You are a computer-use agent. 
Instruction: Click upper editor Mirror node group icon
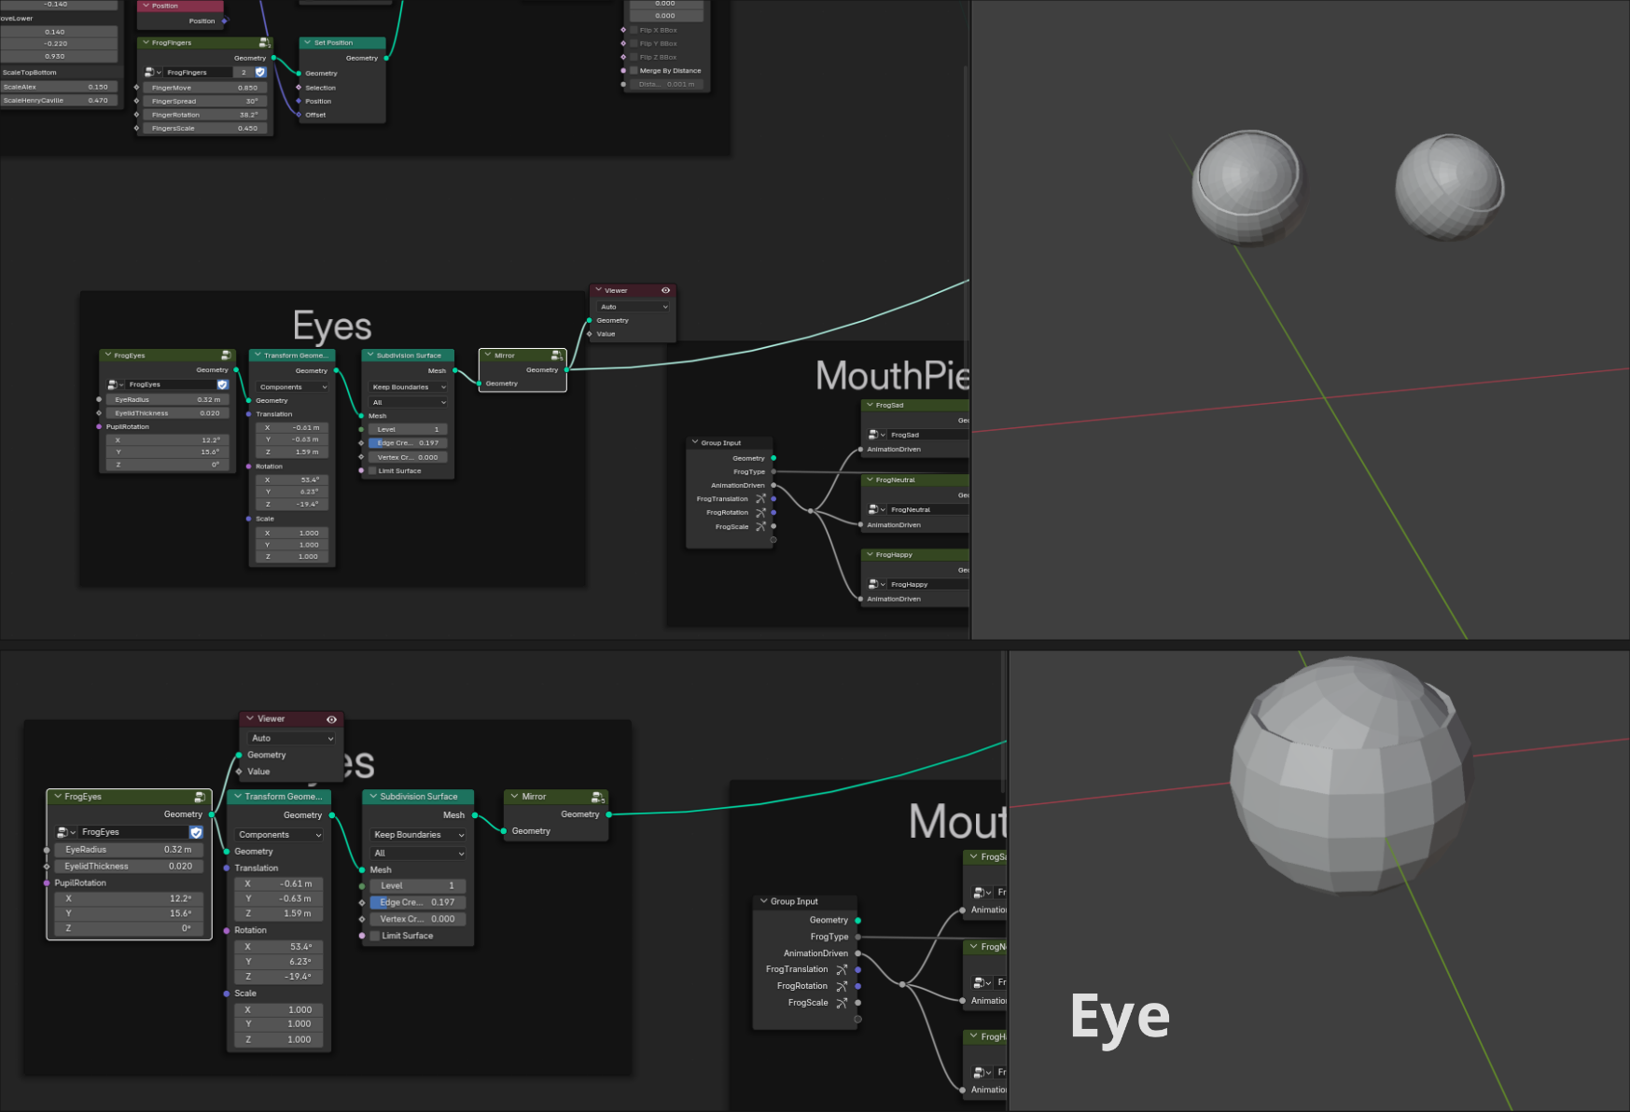pos(557,355)
